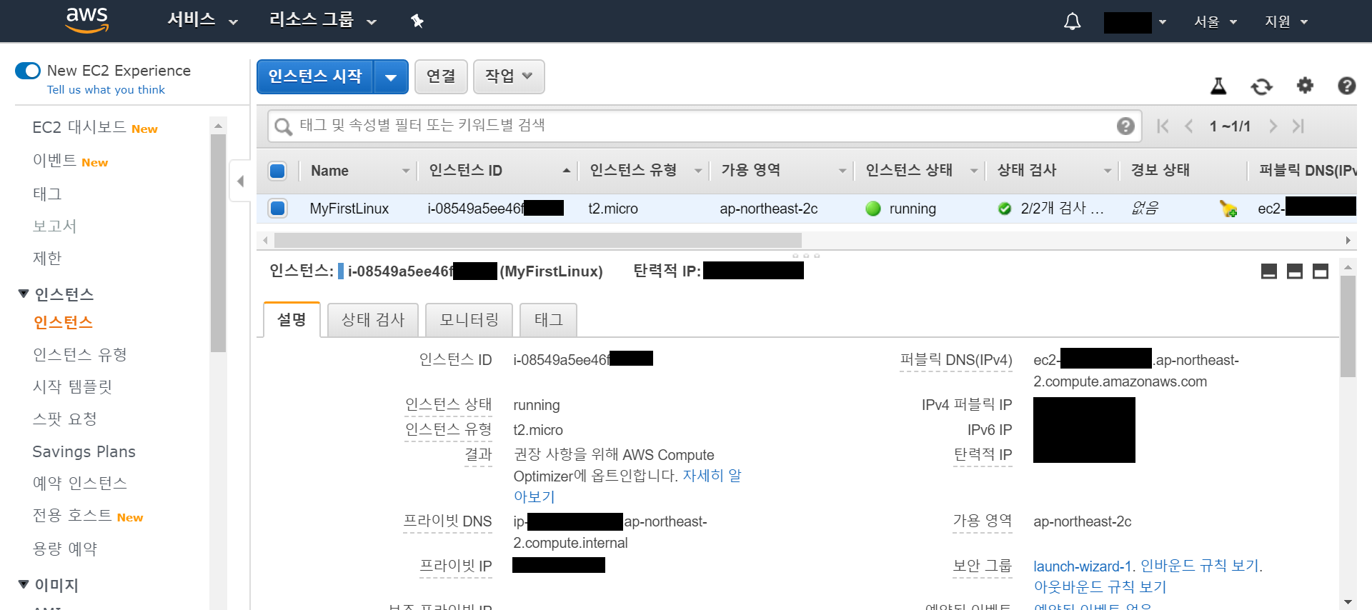Click the 인스턴스 시작 button
The width and height of the screenshot is (1372, 610).
[x=315, y=76]
